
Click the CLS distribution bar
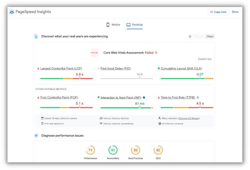[187, 78]
